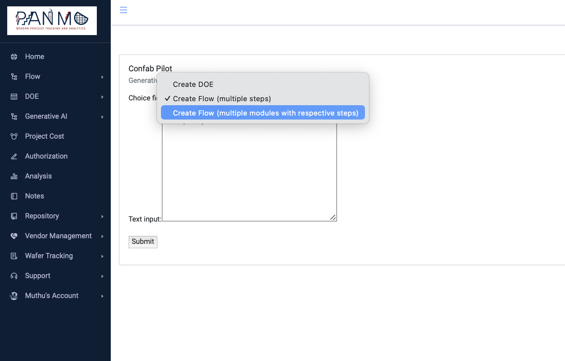
Task: Click the Project Cost icon
Action: click(14, 136)
